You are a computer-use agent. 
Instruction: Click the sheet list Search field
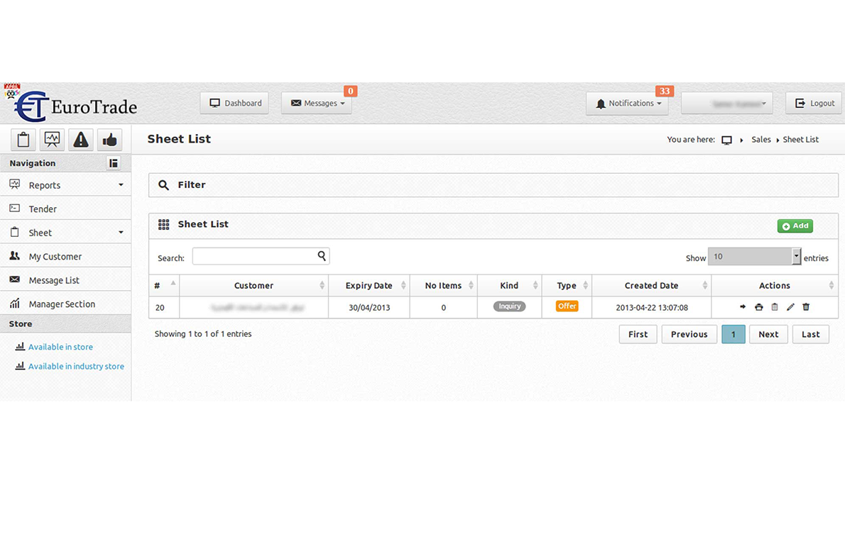[254, 257]
